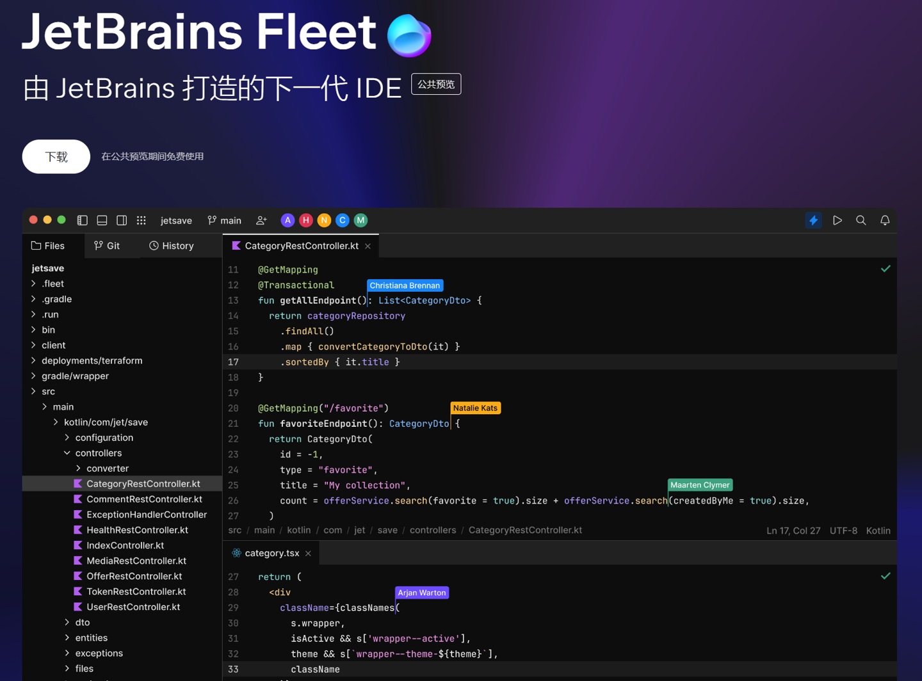The width and height of the screenshot is (922, 681).
Task: Click the Run play icon
Action: click(x=837, y=220)
